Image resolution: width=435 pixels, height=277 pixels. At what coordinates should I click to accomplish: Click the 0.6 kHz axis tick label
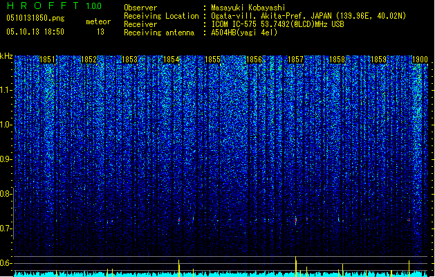pos(6,263)
